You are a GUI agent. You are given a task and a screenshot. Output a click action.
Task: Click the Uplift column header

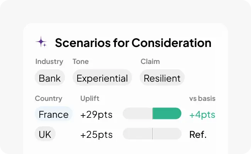(90, 99)
